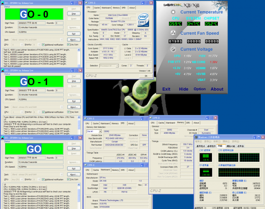
Task: Toggle Additional notification in bottom GO window
Action: pyautogui.click(x=43, y=180)
